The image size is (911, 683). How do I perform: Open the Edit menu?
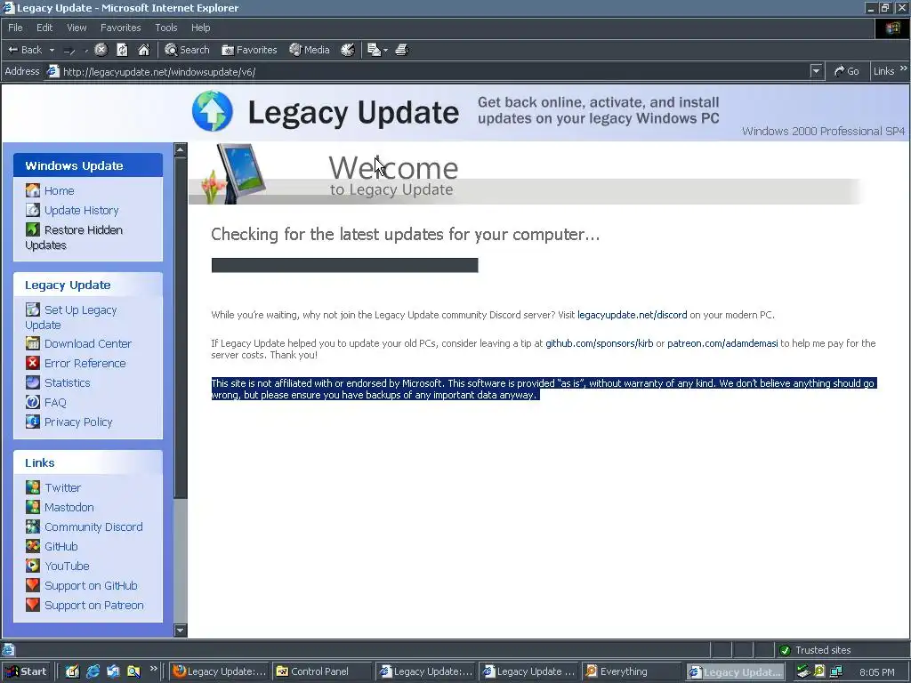pyautogui.click(x=44, y=28)
